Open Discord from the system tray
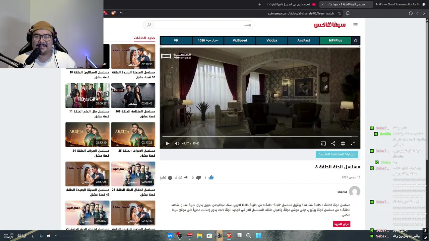 48,236
